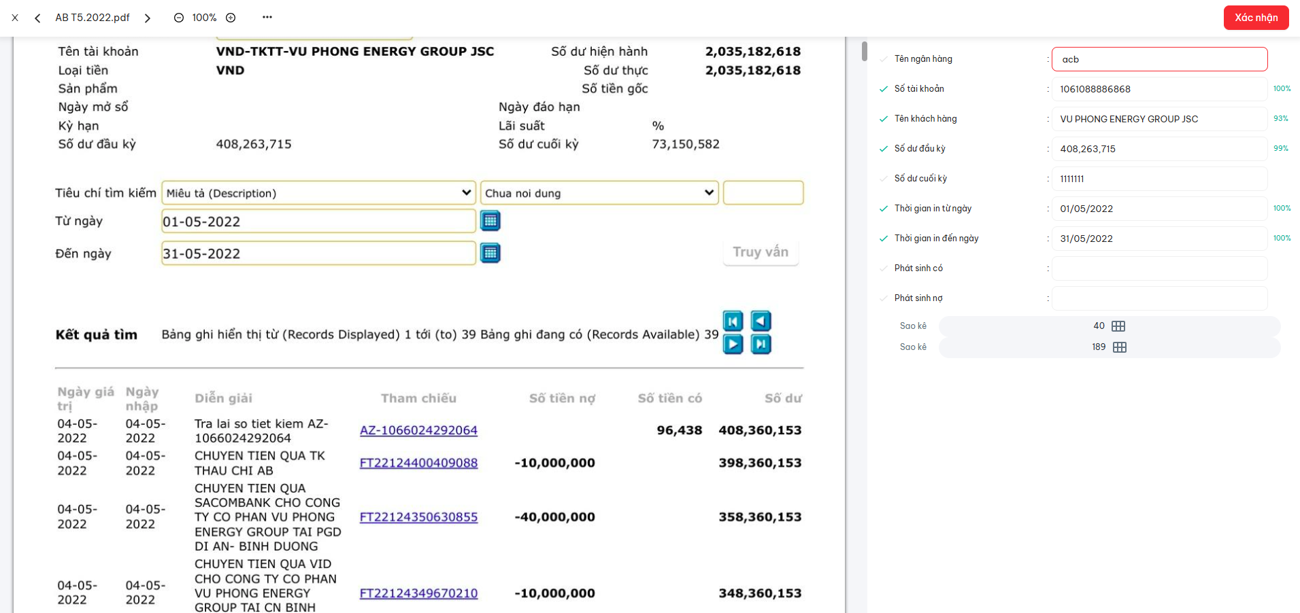Toggle check mark for Số dư đầu kỳ
Viewport: 1300px width, 613px height.
(883, 149)
